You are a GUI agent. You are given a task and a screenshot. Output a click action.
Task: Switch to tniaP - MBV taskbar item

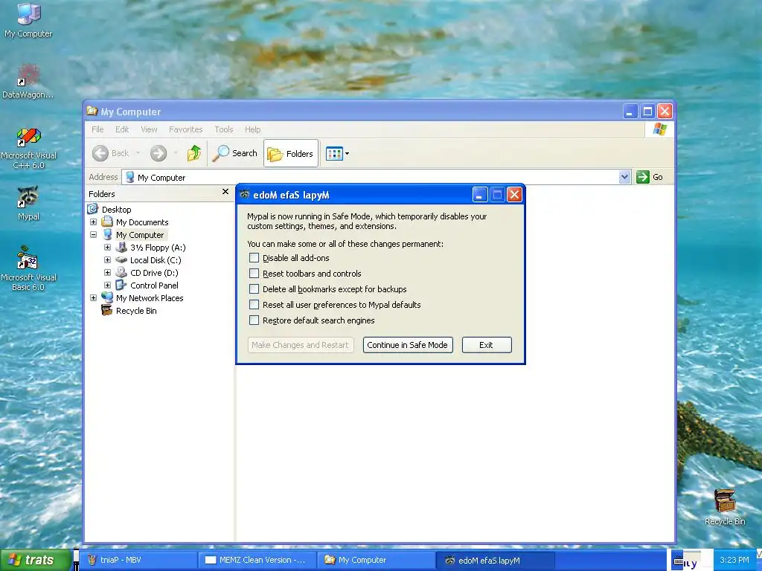[138, 560]
